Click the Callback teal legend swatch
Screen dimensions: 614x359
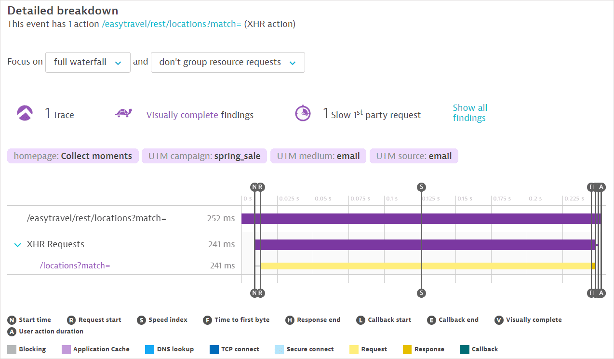[465, 349]
